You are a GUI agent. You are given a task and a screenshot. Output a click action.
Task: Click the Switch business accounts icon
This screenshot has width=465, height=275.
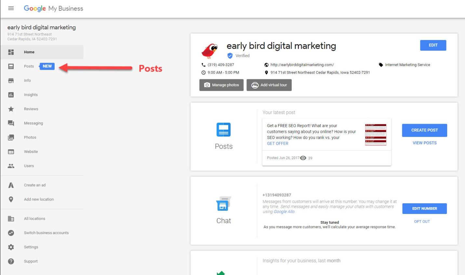click(x=11, y=233)
